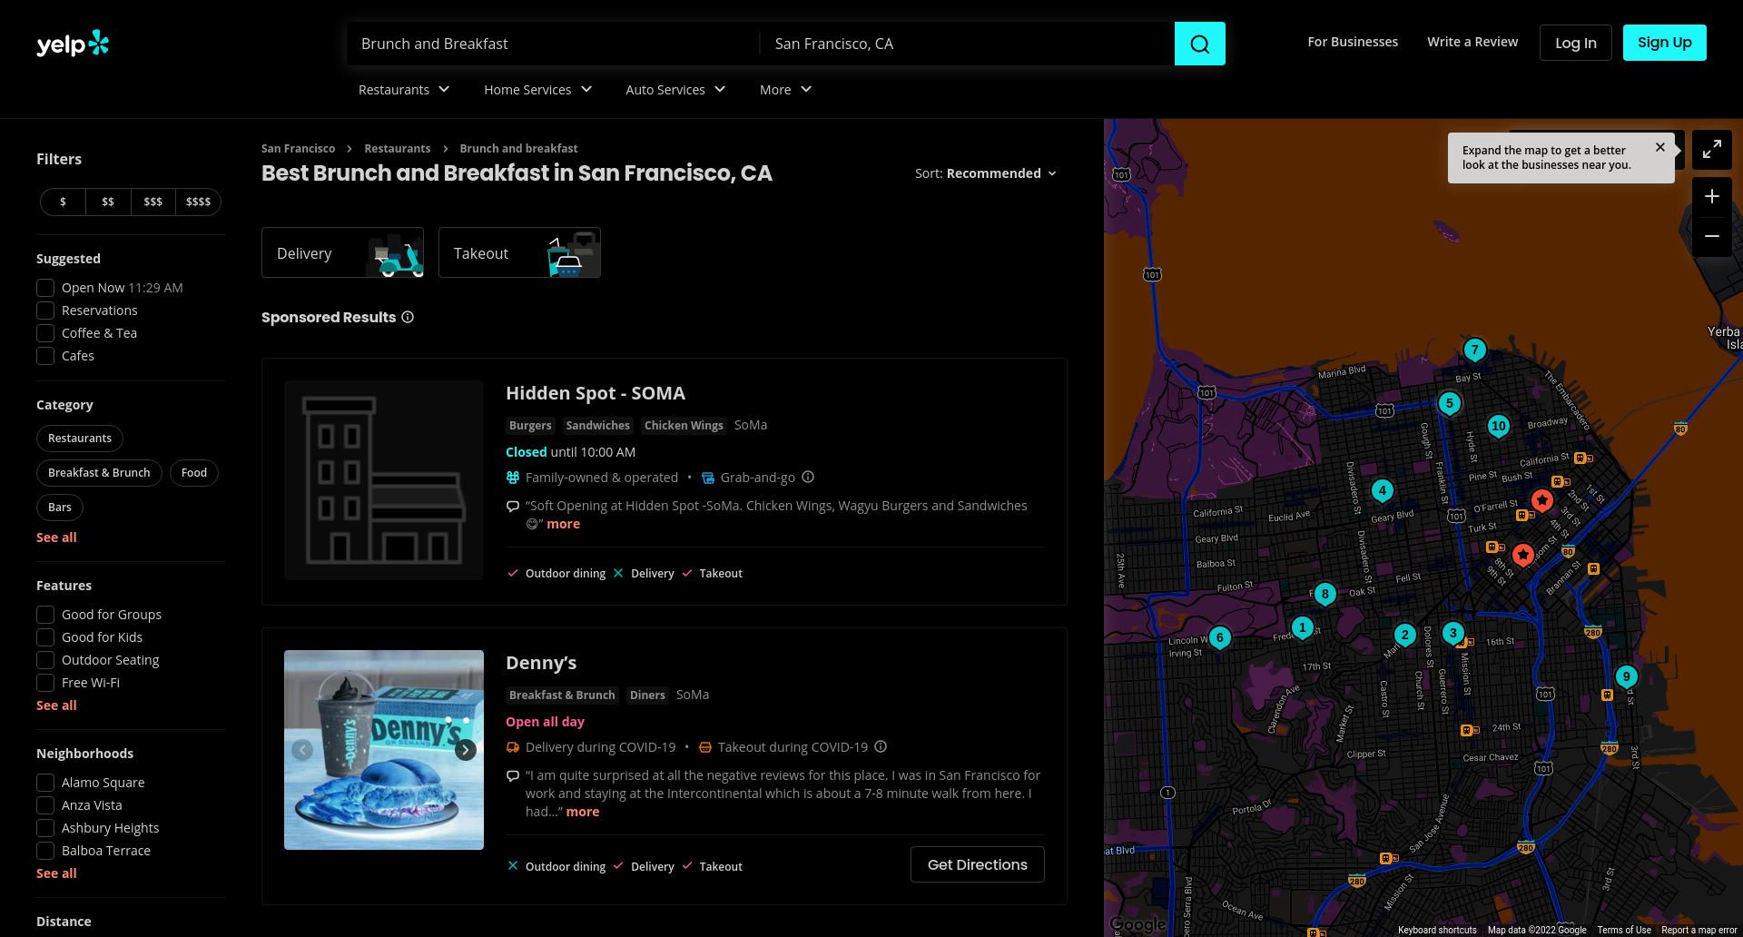Select map marker number 2
1743x937 pixels.
(x=1404, y=636)
